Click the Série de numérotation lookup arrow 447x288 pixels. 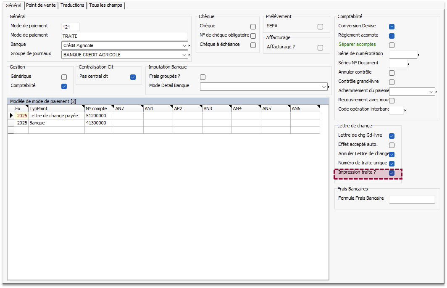tap(418, 55)
